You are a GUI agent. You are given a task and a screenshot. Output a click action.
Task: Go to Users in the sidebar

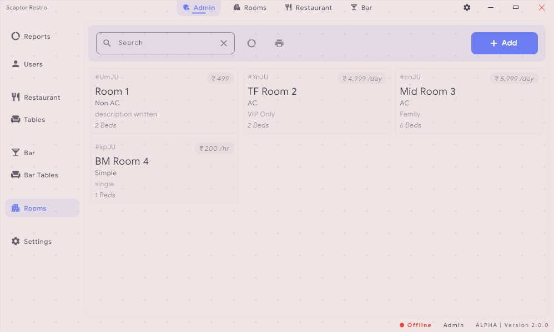point(33,64)
